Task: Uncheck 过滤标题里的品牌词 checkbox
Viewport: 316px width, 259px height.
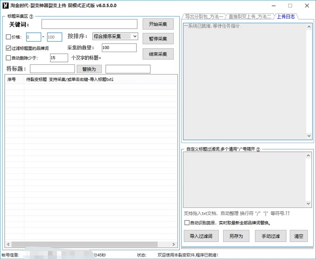Action: (8, 48)
